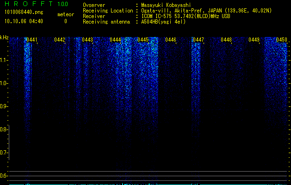Select the A504HB(yagi 4el) antenna text

tap(163, 22)
